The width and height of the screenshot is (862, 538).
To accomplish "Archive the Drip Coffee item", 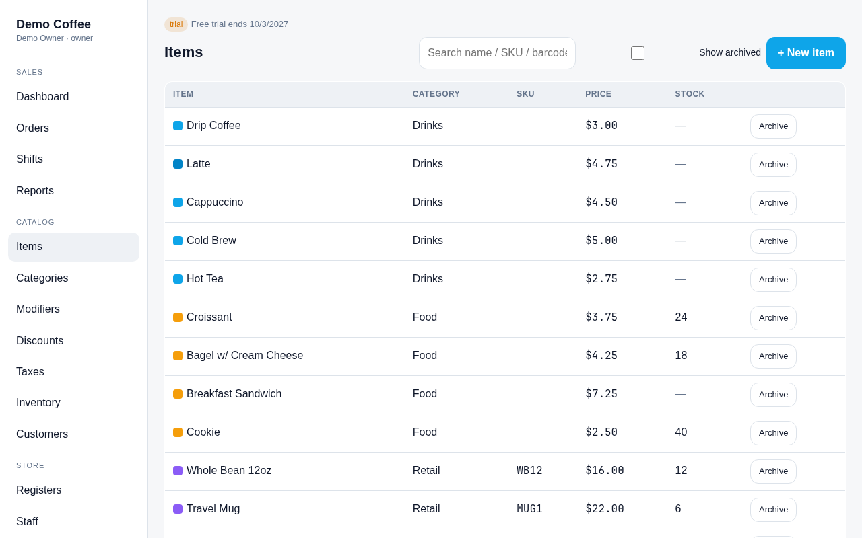I will click(773, 126).
